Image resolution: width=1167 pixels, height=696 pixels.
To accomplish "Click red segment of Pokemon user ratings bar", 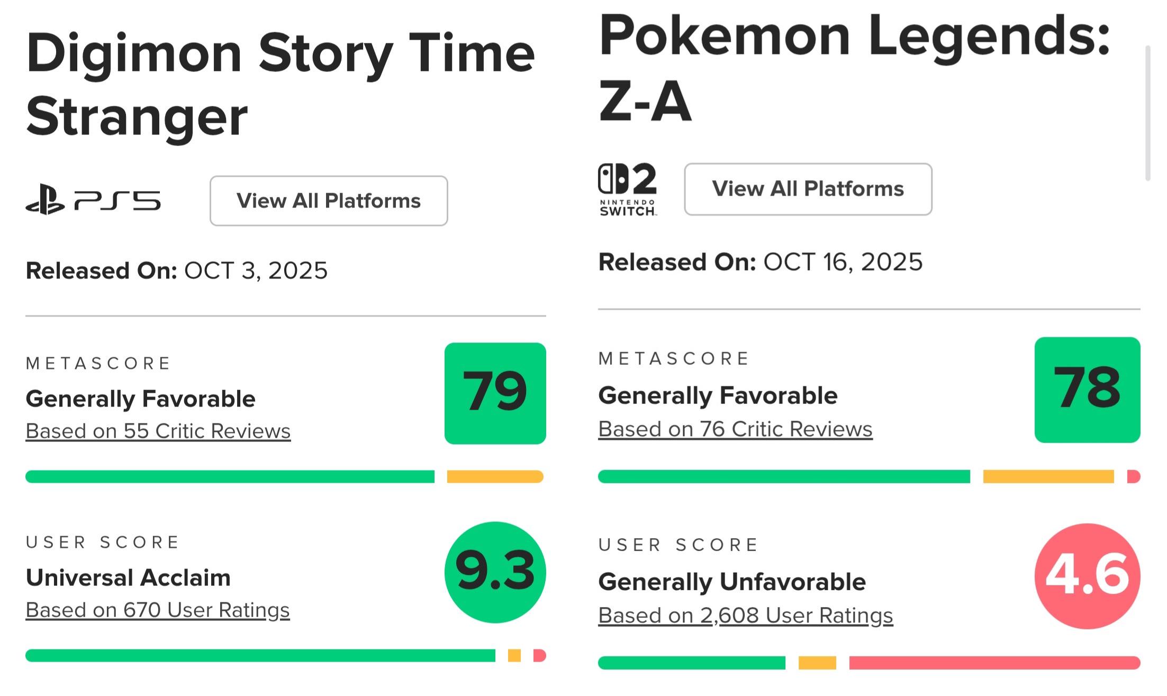I will point(994,663).
